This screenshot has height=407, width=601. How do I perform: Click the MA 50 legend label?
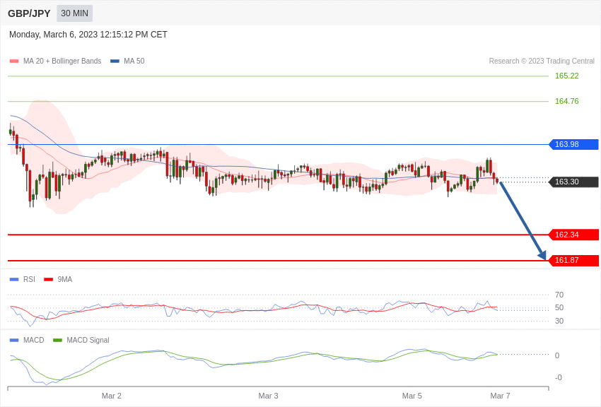pos(134,61)
